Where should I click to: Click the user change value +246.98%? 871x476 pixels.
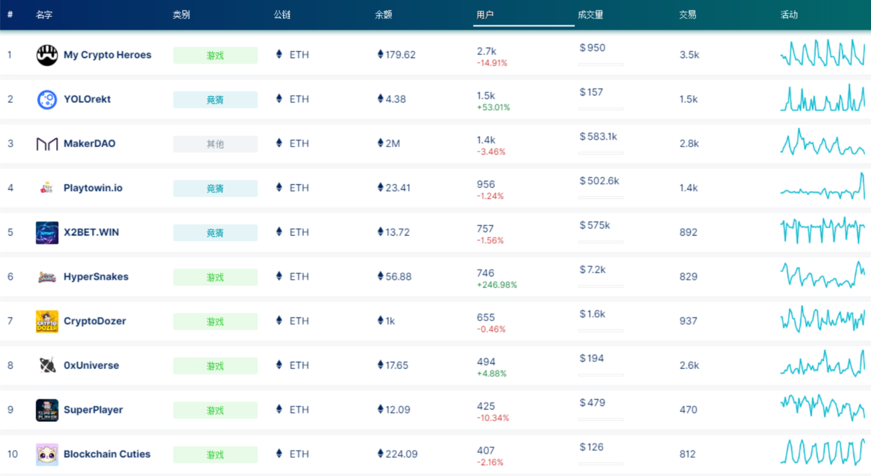point(497,285)
